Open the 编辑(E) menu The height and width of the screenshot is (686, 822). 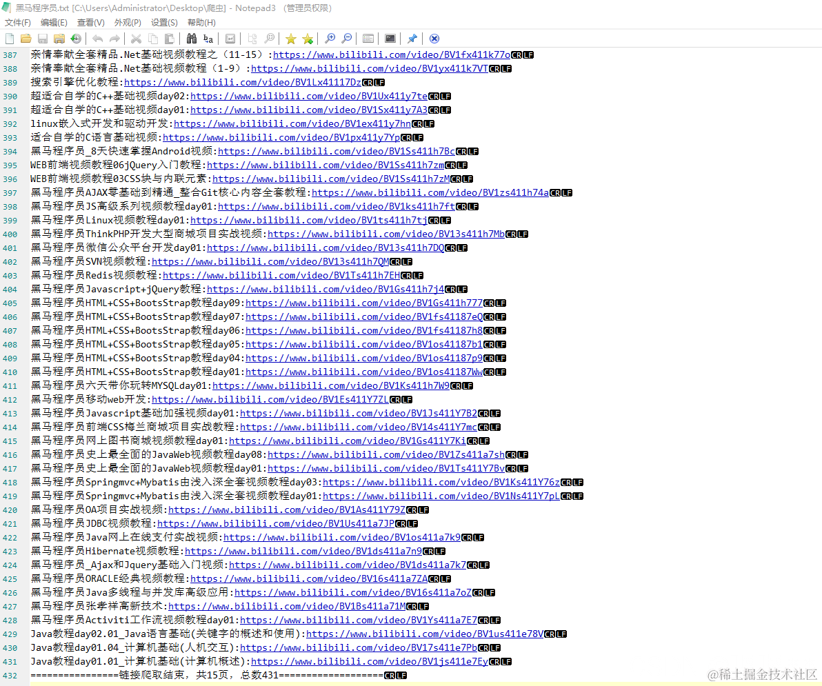point(54,23)
